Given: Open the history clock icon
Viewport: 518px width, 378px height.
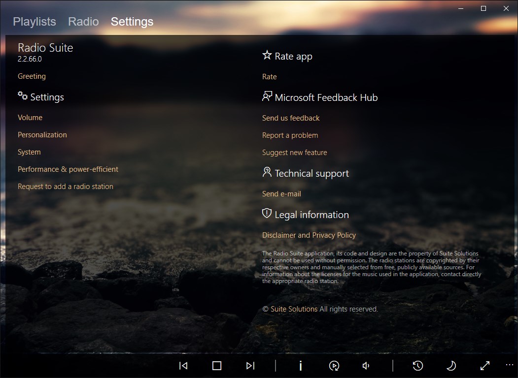Looking at the screenshot, I should point(418,366).
